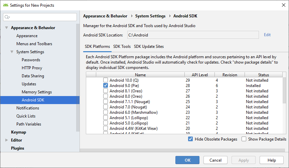The image size is (289, 168).
Task: Open Quick Lists settings
Action: pos(26,116)
